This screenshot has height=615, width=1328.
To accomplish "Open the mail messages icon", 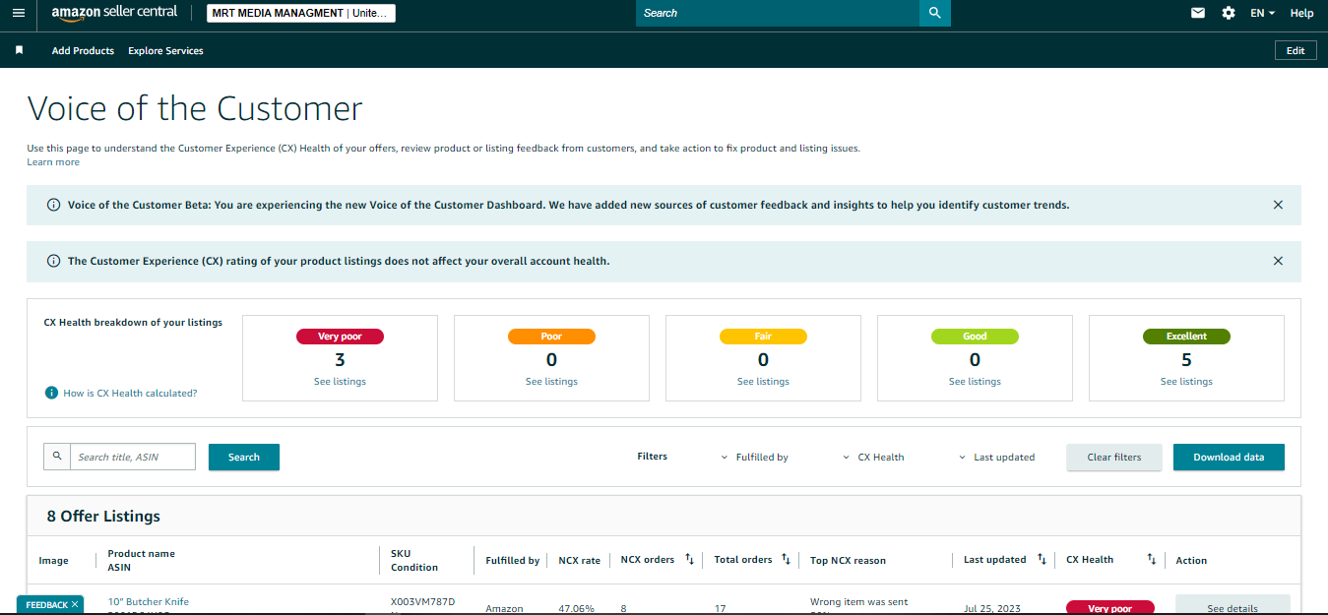I will [1198, 13].
